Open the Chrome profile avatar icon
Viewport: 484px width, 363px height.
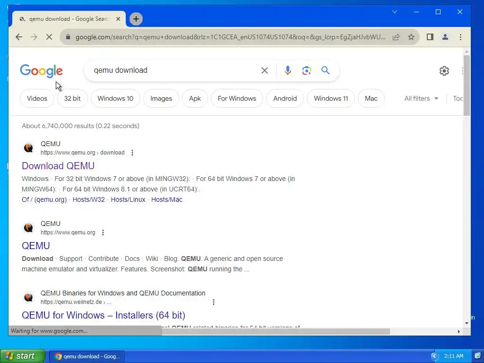pyautogui.click(x=445, y=37)
